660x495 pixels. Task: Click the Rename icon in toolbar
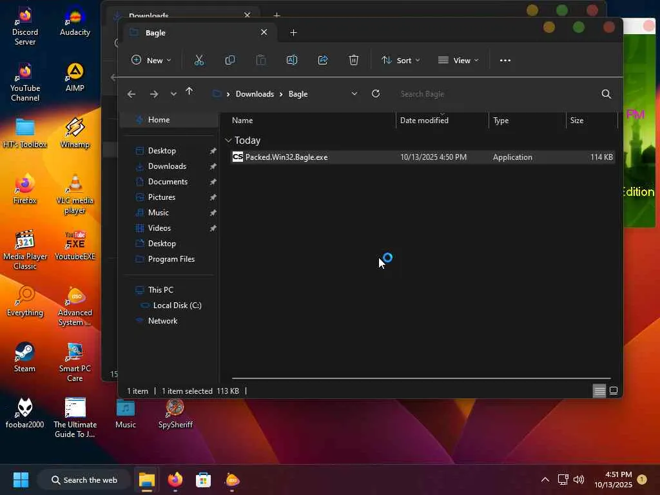click(x=292, y=60)
